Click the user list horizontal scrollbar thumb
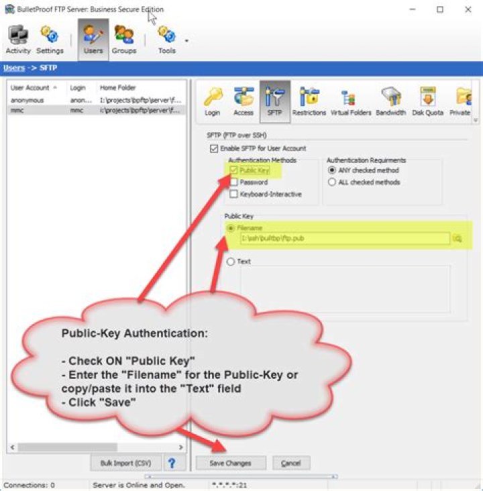 pyautogui.click(x=67, y=447)
